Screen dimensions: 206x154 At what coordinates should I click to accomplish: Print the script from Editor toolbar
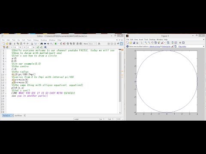pos(32,44)
